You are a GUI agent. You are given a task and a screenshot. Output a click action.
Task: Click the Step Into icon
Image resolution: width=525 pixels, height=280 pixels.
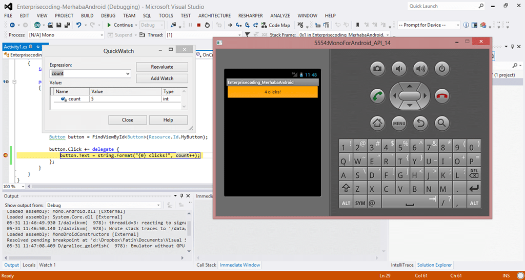point(239,25)
